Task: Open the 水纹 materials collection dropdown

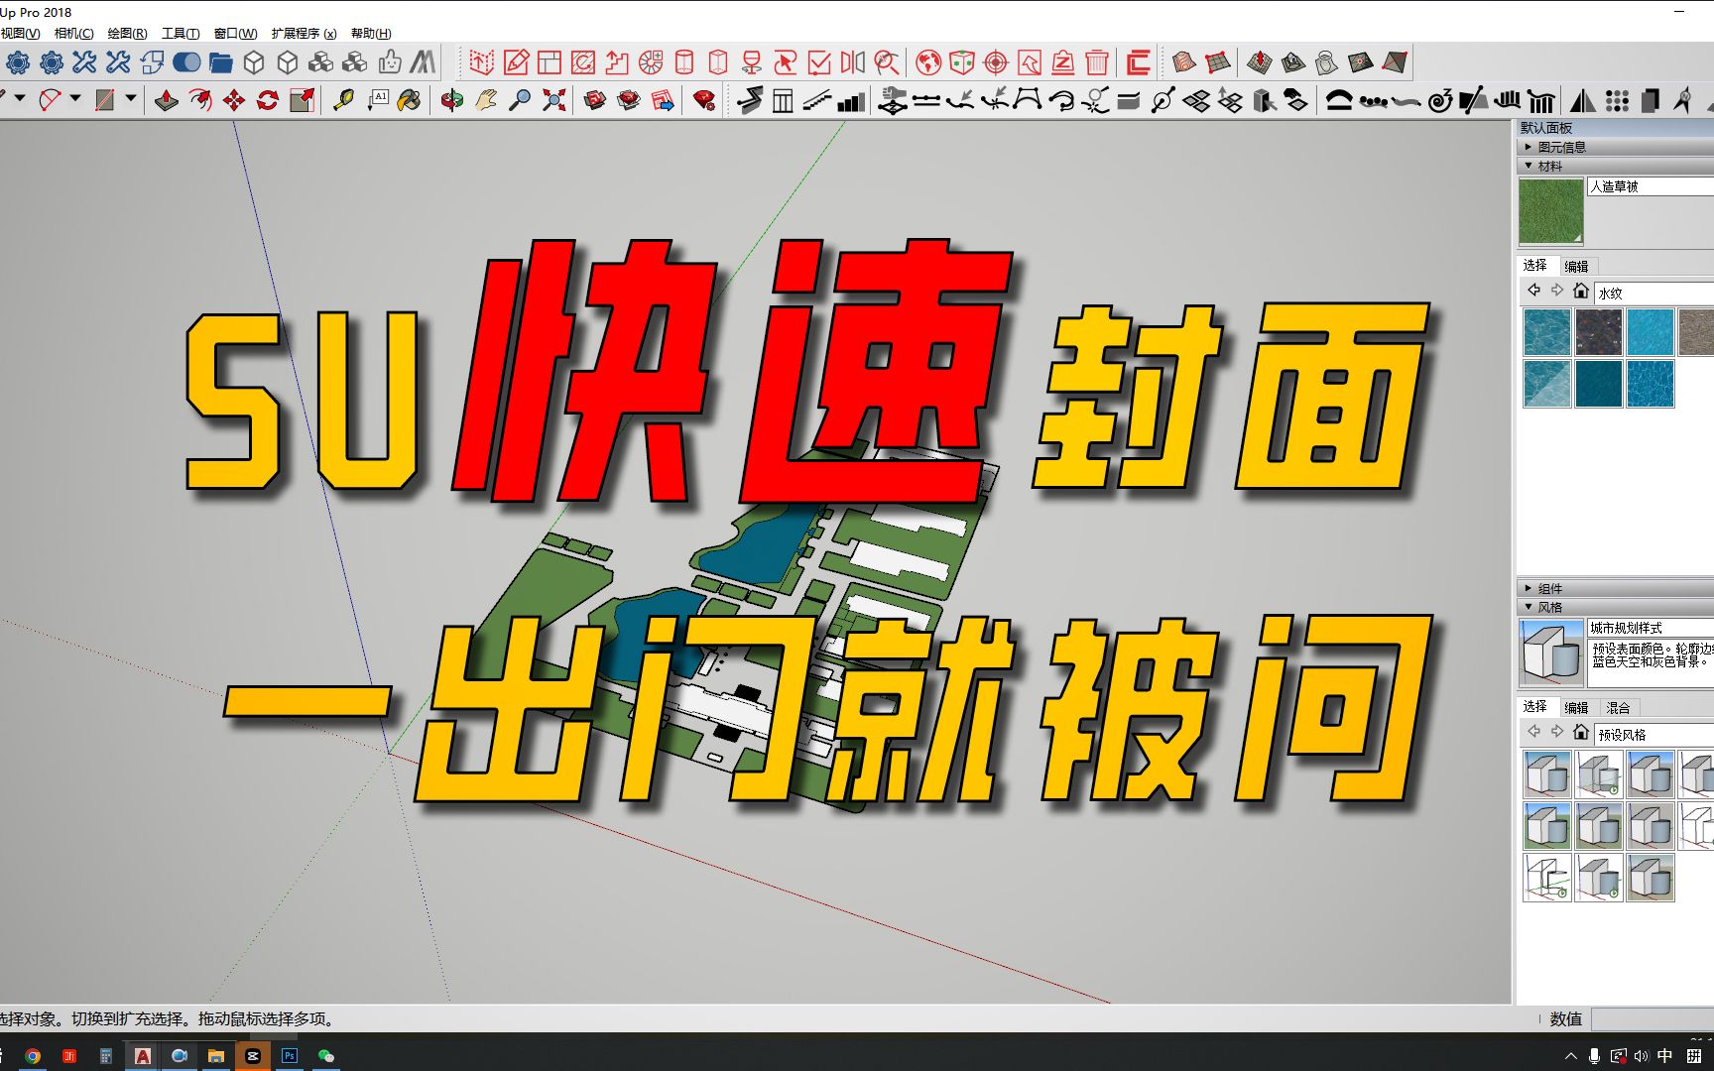Action: 1652,291
